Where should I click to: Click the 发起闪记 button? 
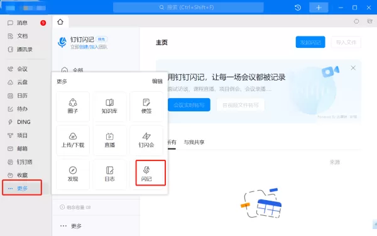click(x=310, y=42)
